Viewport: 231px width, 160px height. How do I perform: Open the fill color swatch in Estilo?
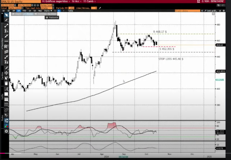pos(6,94)
